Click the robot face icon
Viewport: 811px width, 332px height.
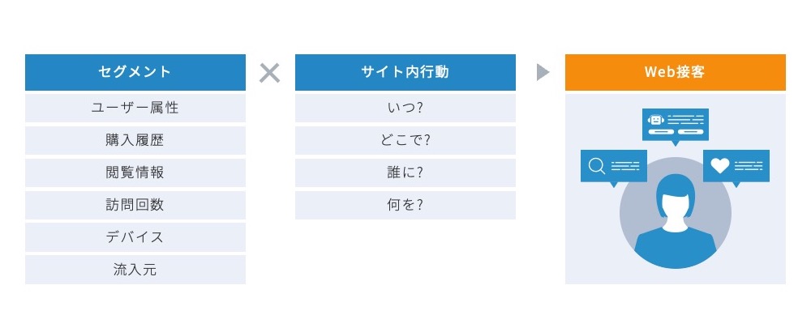(655, 120)
